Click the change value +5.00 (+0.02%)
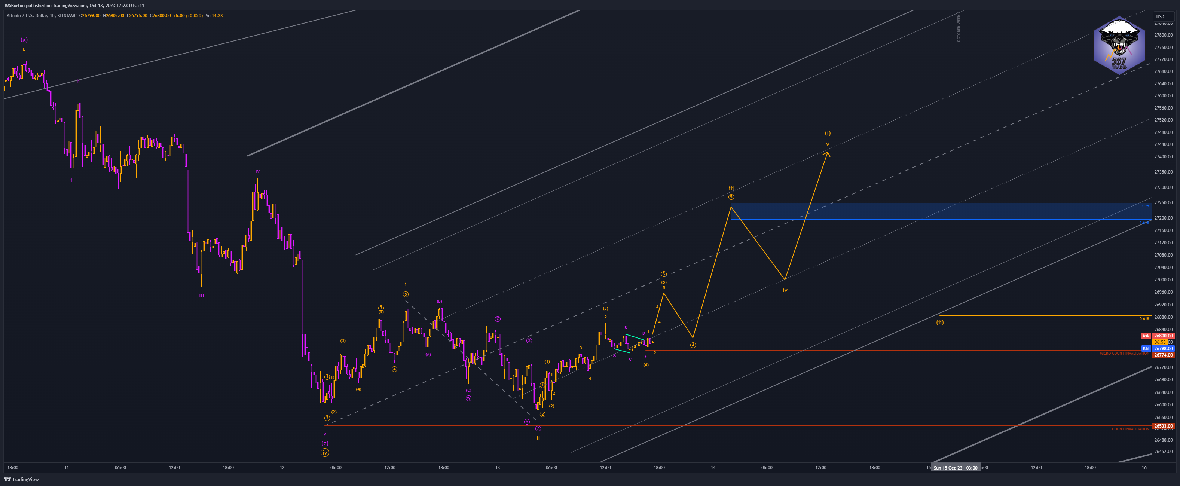The height and width of the screenshot is (486, 1180). 188,16
